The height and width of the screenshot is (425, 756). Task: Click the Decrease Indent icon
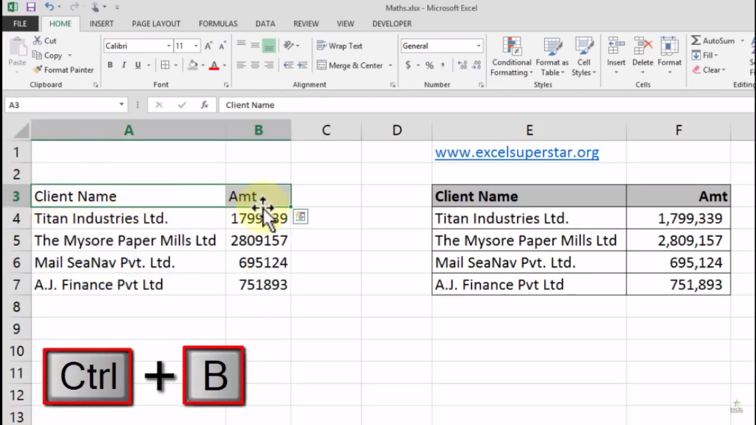pyautogui.click(x=288, y=65)
